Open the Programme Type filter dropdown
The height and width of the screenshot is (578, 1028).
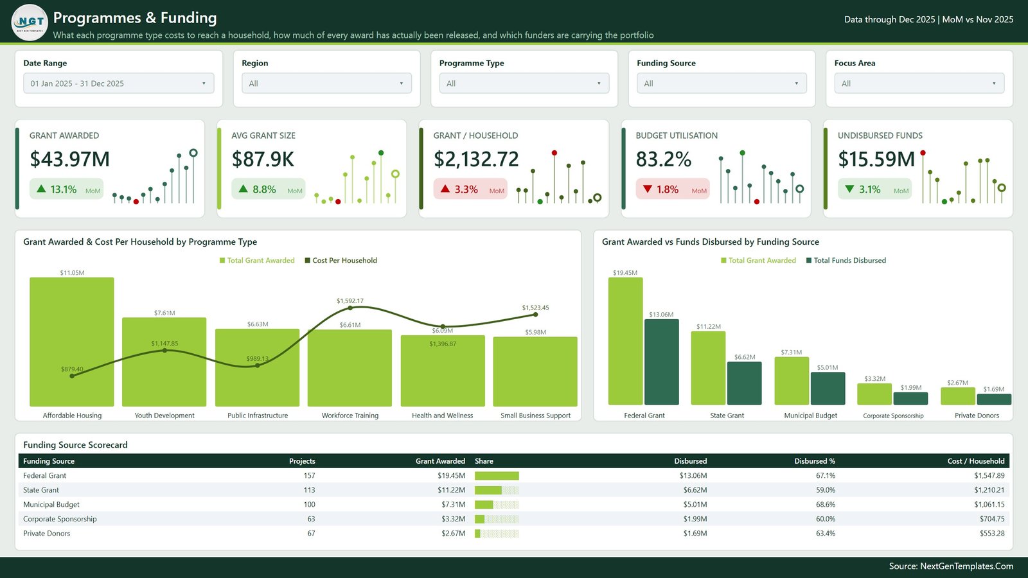pos(524,83)
